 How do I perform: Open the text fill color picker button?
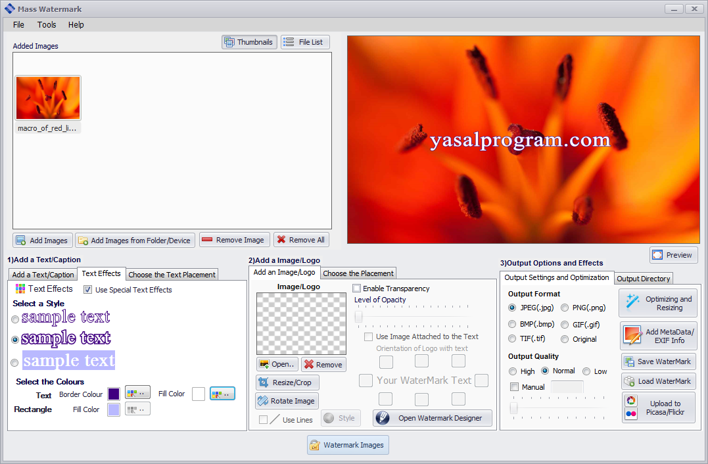(222, 394)
